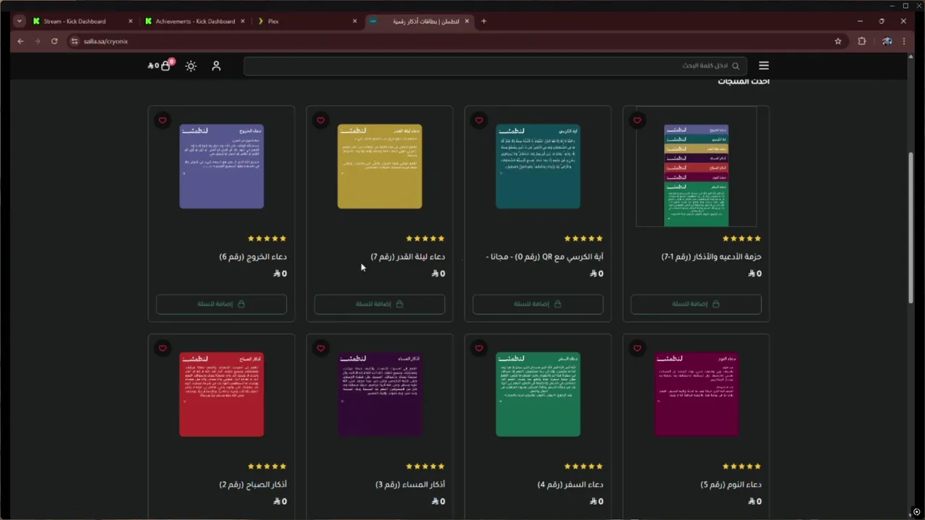Favorite the أذكار المساء (رقم 3) heart
The image size is (925, 520).
click(321, 348)
